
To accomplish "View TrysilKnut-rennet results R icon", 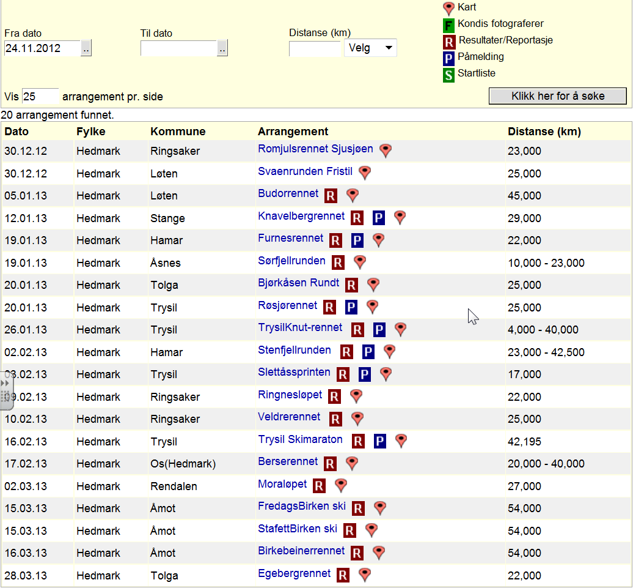I will (x=357, y=330).
